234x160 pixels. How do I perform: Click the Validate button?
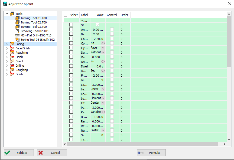coord(18,153)
